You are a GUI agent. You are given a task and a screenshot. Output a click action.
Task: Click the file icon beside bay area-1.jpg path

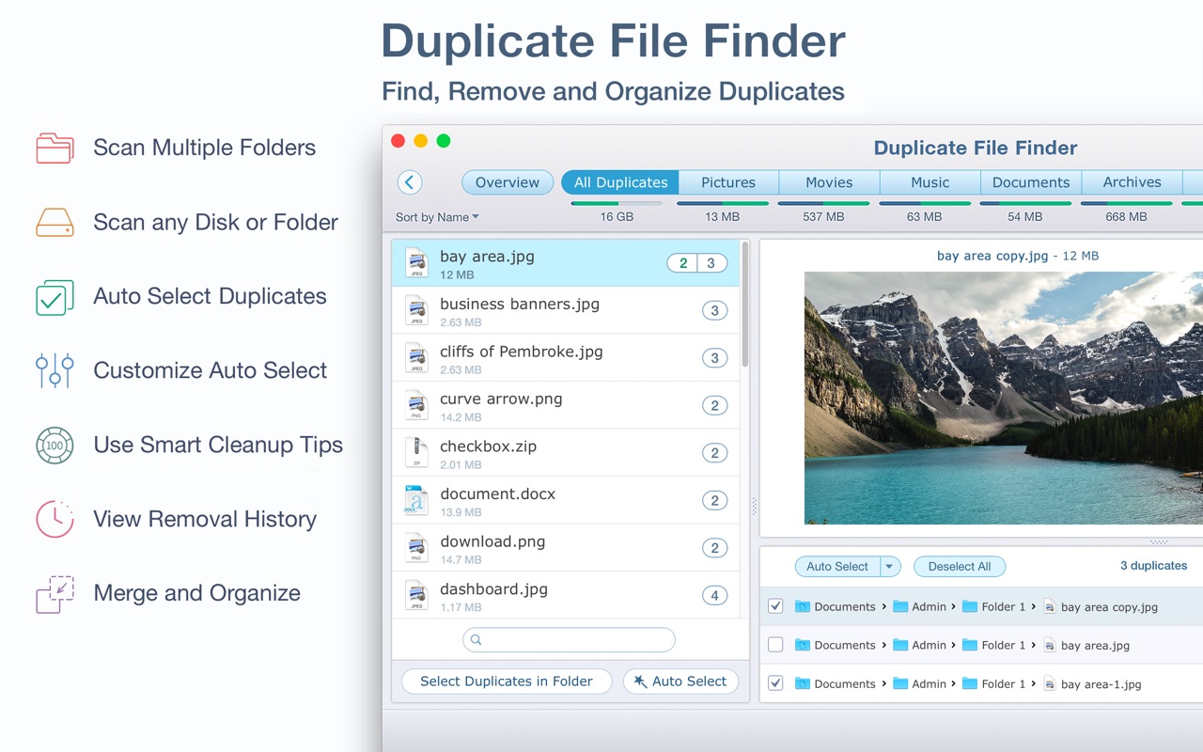(x=1050, y=684)
